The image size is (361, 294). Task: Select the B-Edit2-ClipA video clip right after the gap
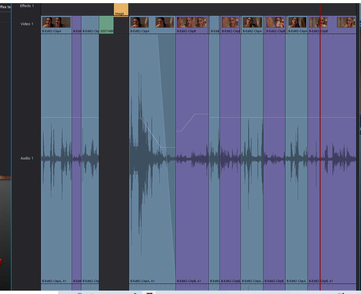[x=152, y=25]
